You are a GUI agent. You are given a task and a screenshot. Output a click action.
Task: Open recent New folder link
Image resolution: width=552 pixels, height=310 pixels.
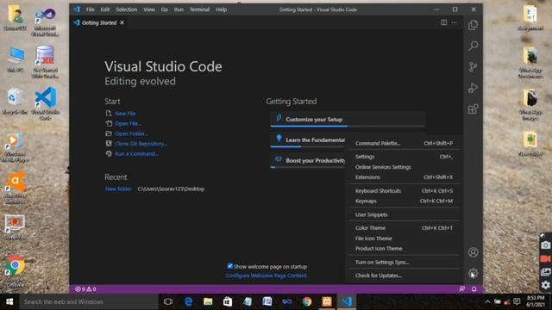(118, 189)
